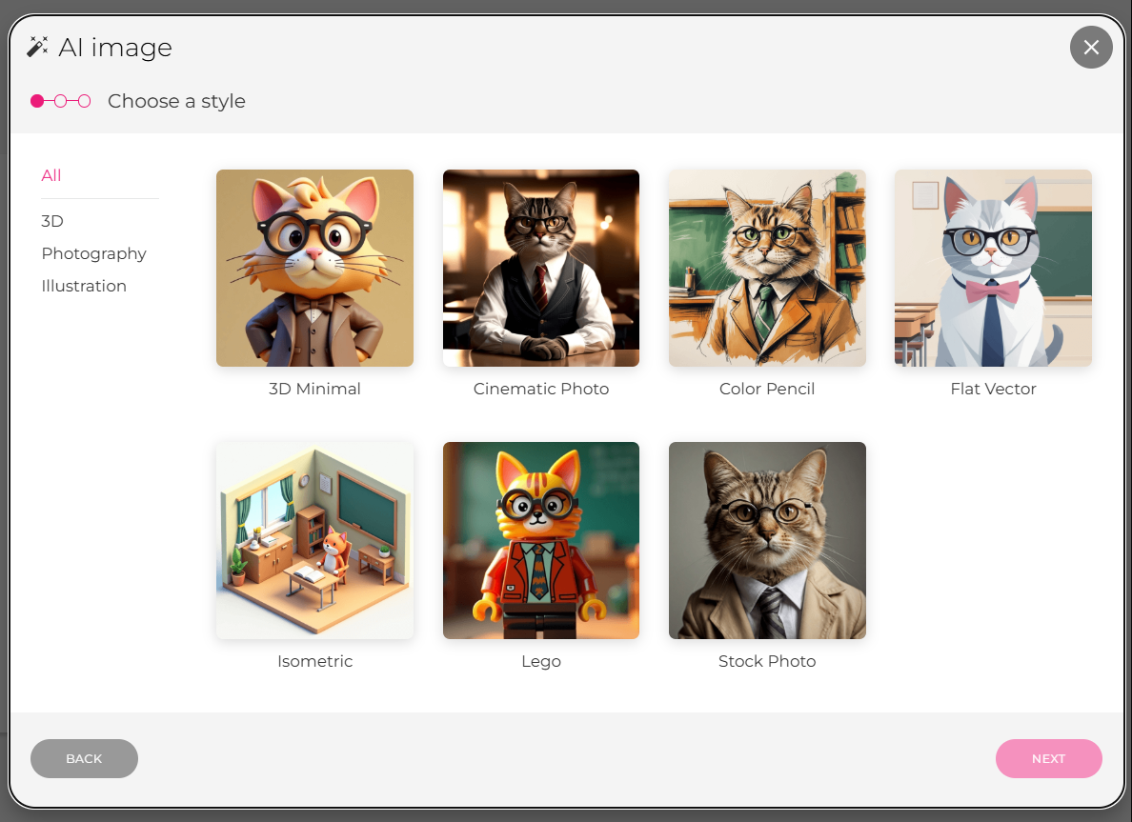This screenshot has height=822, width=1132.
Task: Click the second step circle in progress indicator
Action: point(61,101)
